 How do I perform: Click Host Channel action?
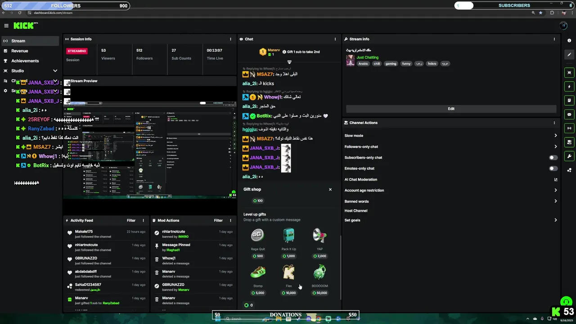click(x=356, y=211)
